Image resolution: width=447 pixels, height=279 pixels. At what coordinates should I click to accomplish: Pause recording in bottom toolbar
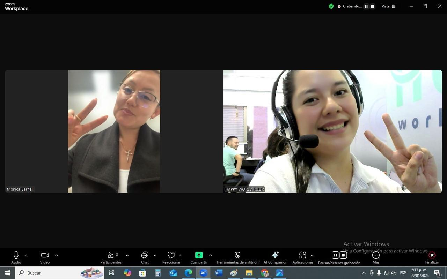tap(335, 255)
